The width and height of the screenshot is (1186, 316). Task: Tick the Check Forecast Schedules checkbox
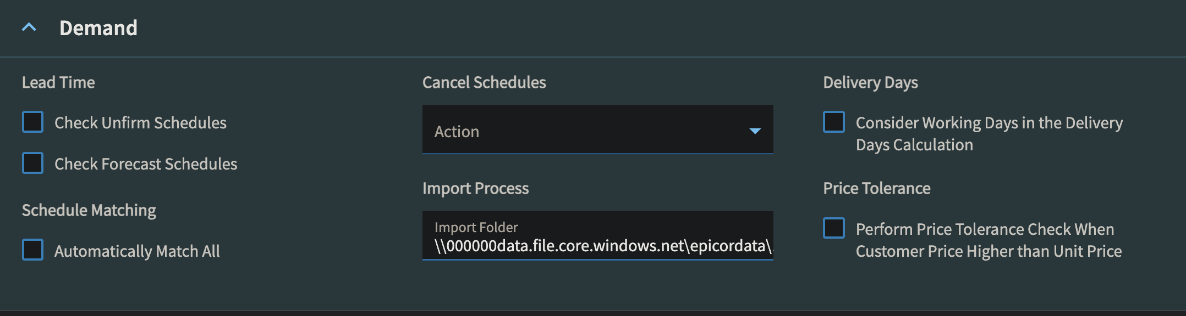click(x=32, y=163)
